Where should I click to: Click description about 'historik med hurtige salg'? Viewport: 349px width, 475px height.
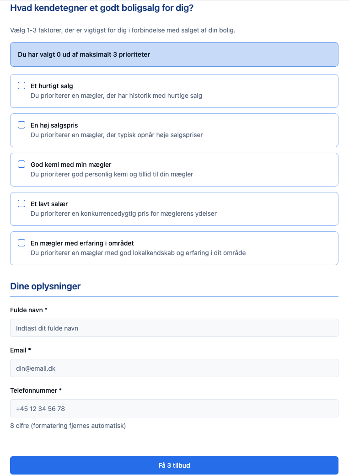pyautogui.click(x=116, y=96)
